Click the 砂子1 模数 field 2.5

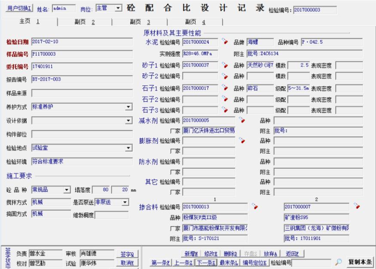(299, 65)
